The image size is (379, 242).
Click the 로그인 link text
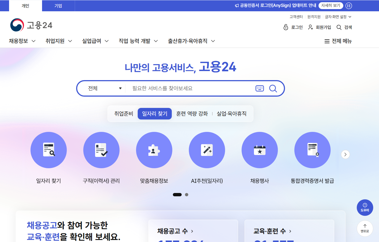[297, 27]
